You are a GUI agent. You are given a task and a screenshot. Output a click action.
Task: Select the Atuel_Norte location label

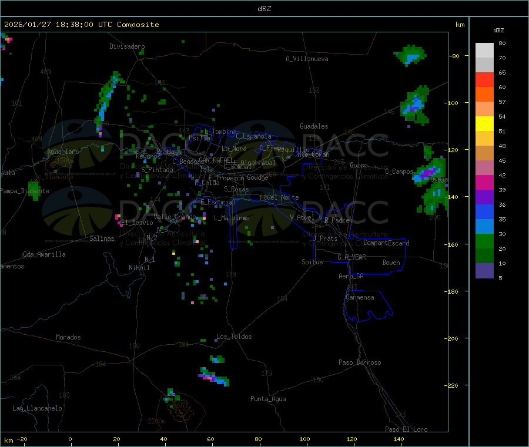(x=279, y=197)
